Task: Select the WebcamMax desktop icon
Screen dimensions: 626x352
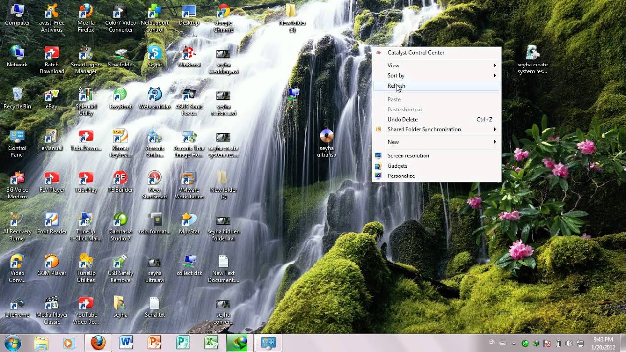Action: (x=155, y=98)
